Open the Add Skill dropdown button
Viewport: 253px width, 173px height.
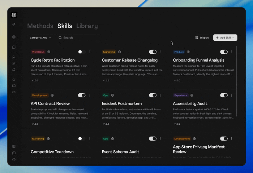tap(225, 37)
